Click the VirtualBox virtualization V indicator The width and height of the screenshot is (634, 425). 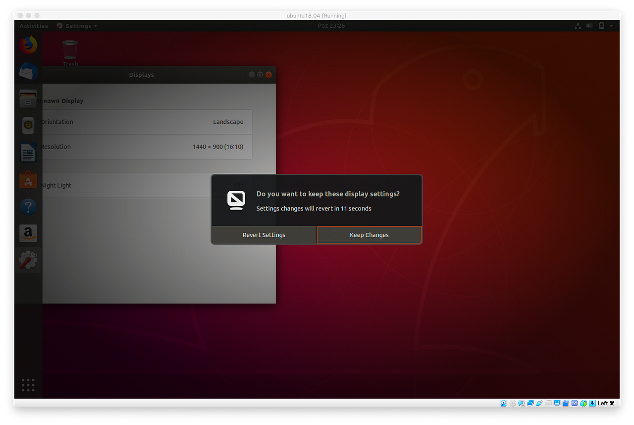[x=575, y=403]
